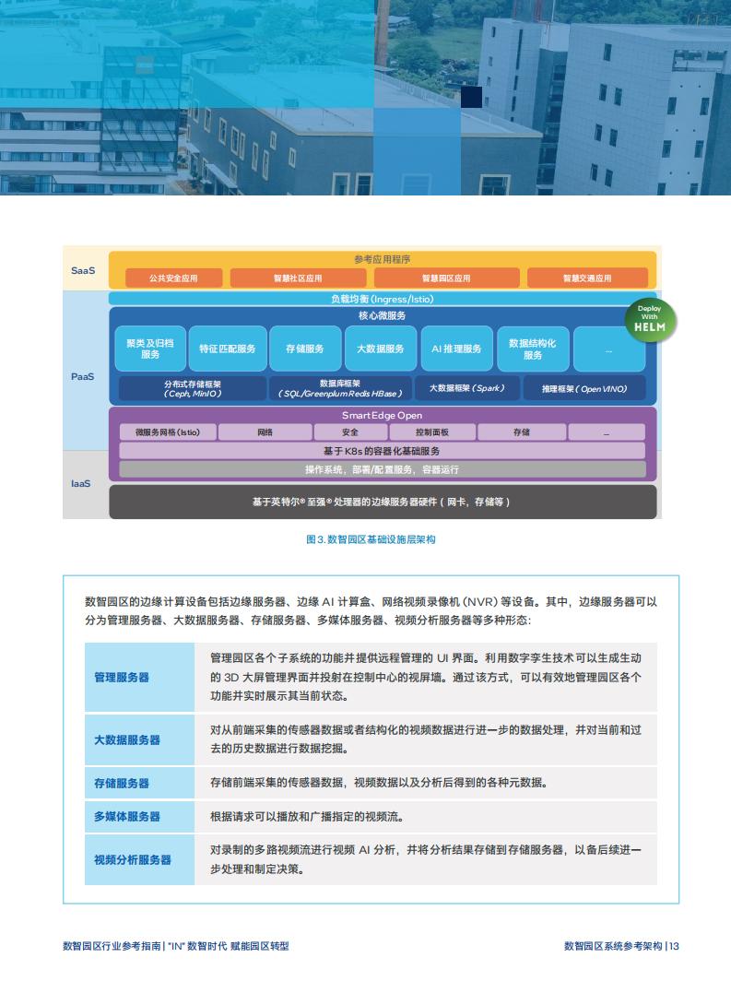Screen dimensions: 731x993
Task: Select 分布式存储框架 (Ceph, MinIO) box
Action: pyautogui.click(x=193, y=388)
